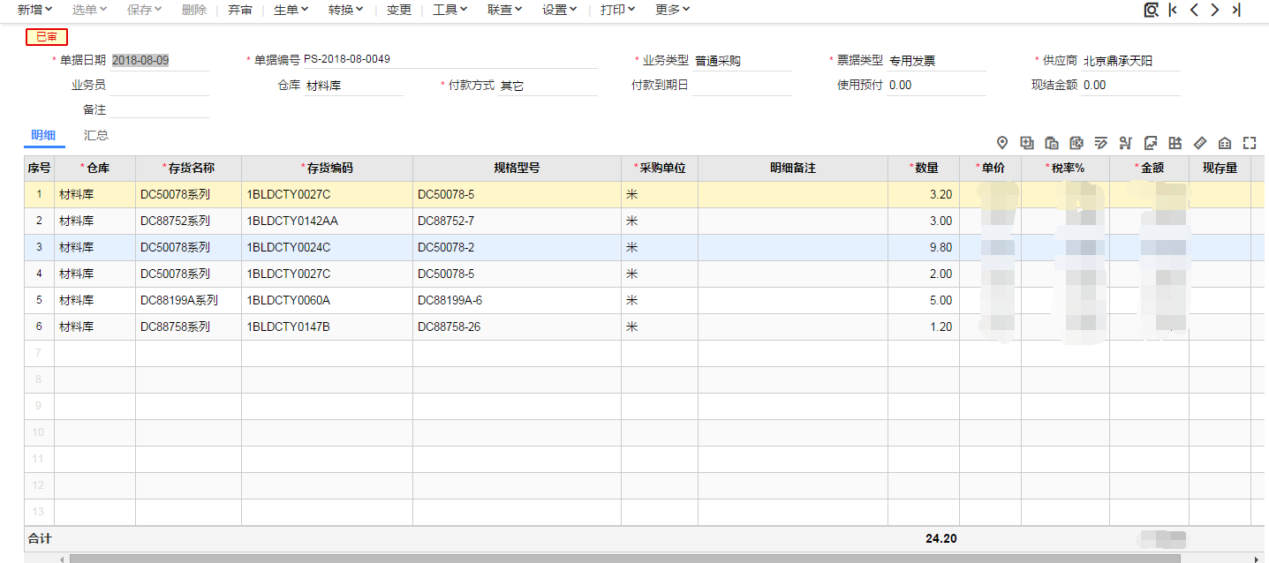Click the delete row icon in detail toolbar

[x=1076, y=143]
